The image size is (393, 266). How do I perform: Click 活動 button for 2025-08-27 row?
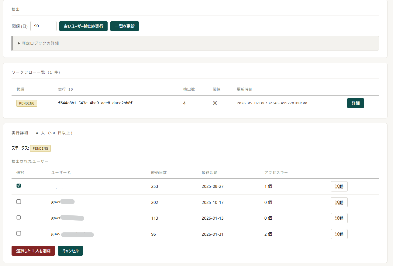coord(339,186)
